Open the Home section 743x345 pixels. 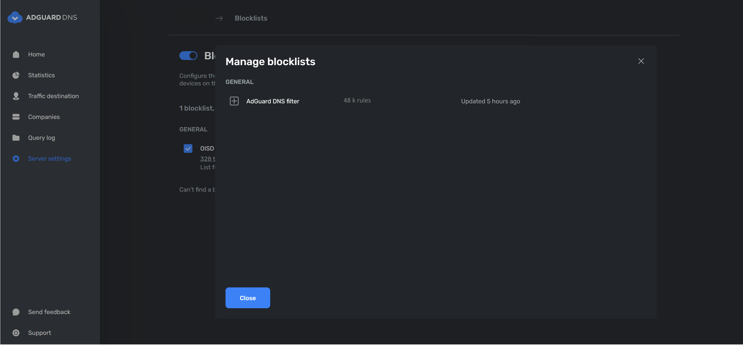point(36,54)
